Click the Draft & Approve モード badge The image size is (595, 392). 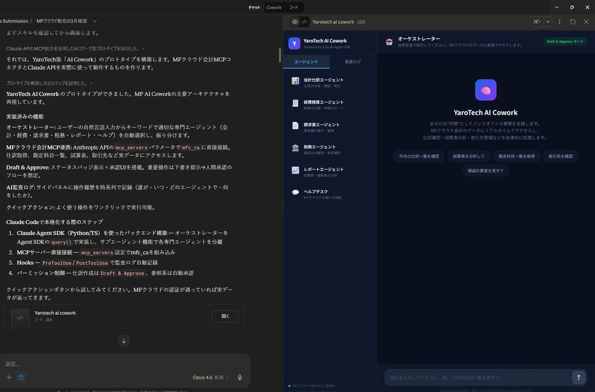pos(565,42)
